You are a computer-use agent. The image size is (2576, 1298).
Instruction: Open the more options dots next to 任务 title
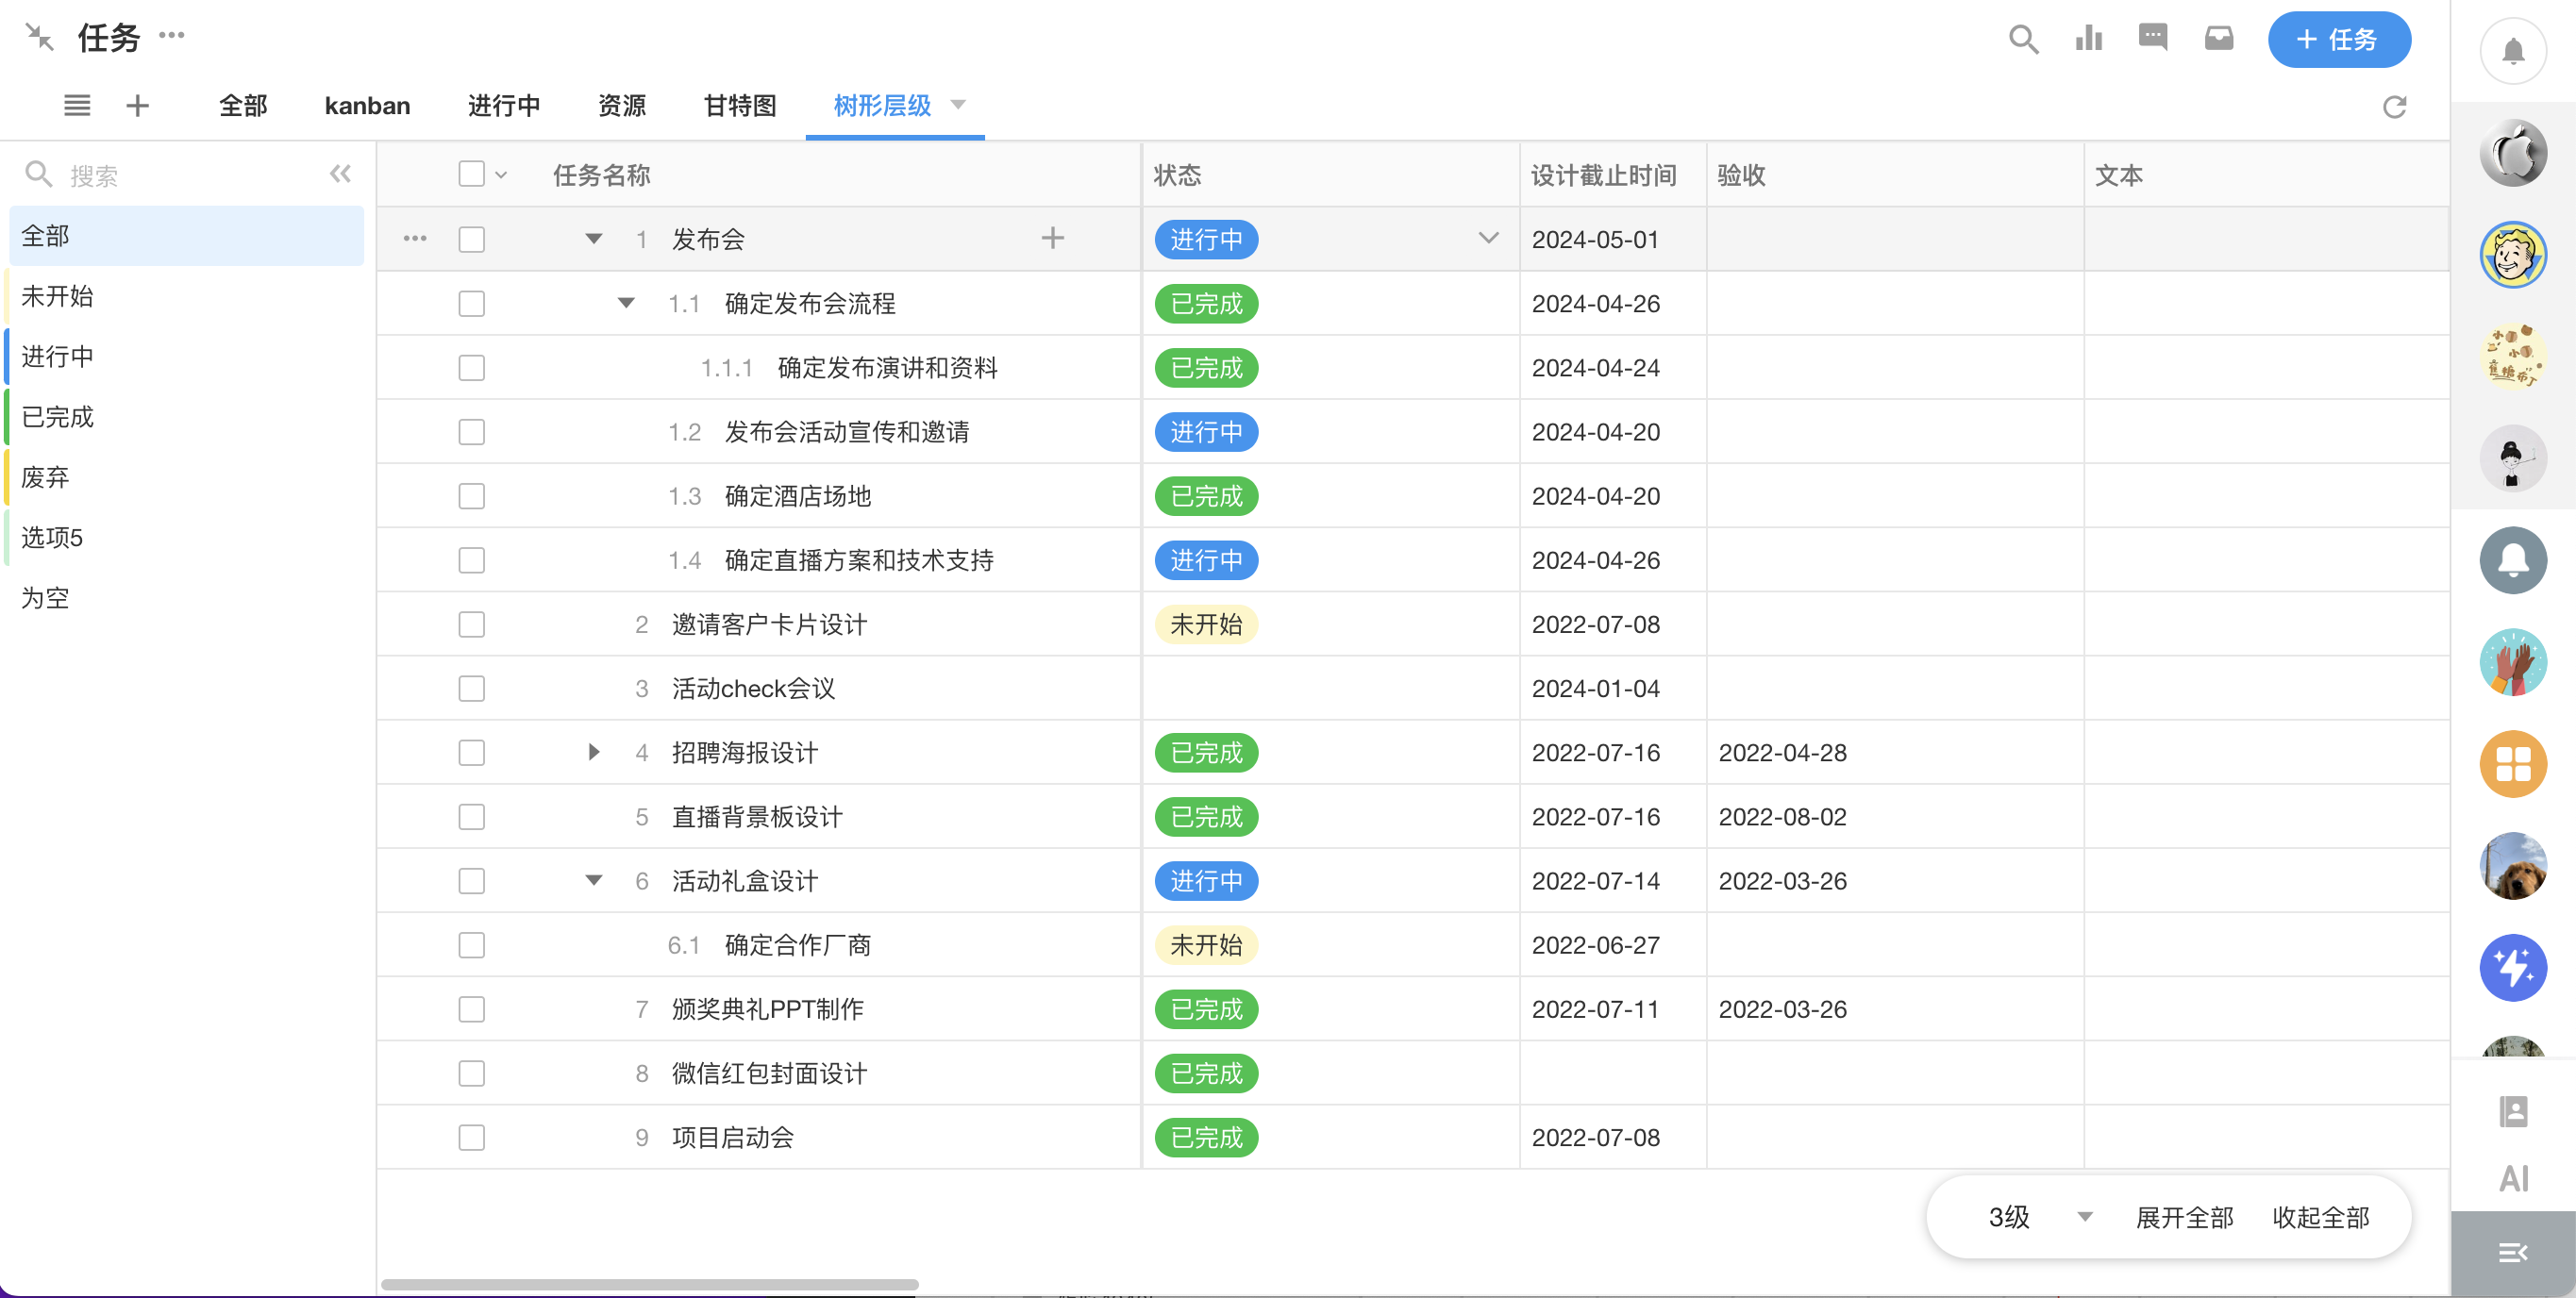point(172,35)
